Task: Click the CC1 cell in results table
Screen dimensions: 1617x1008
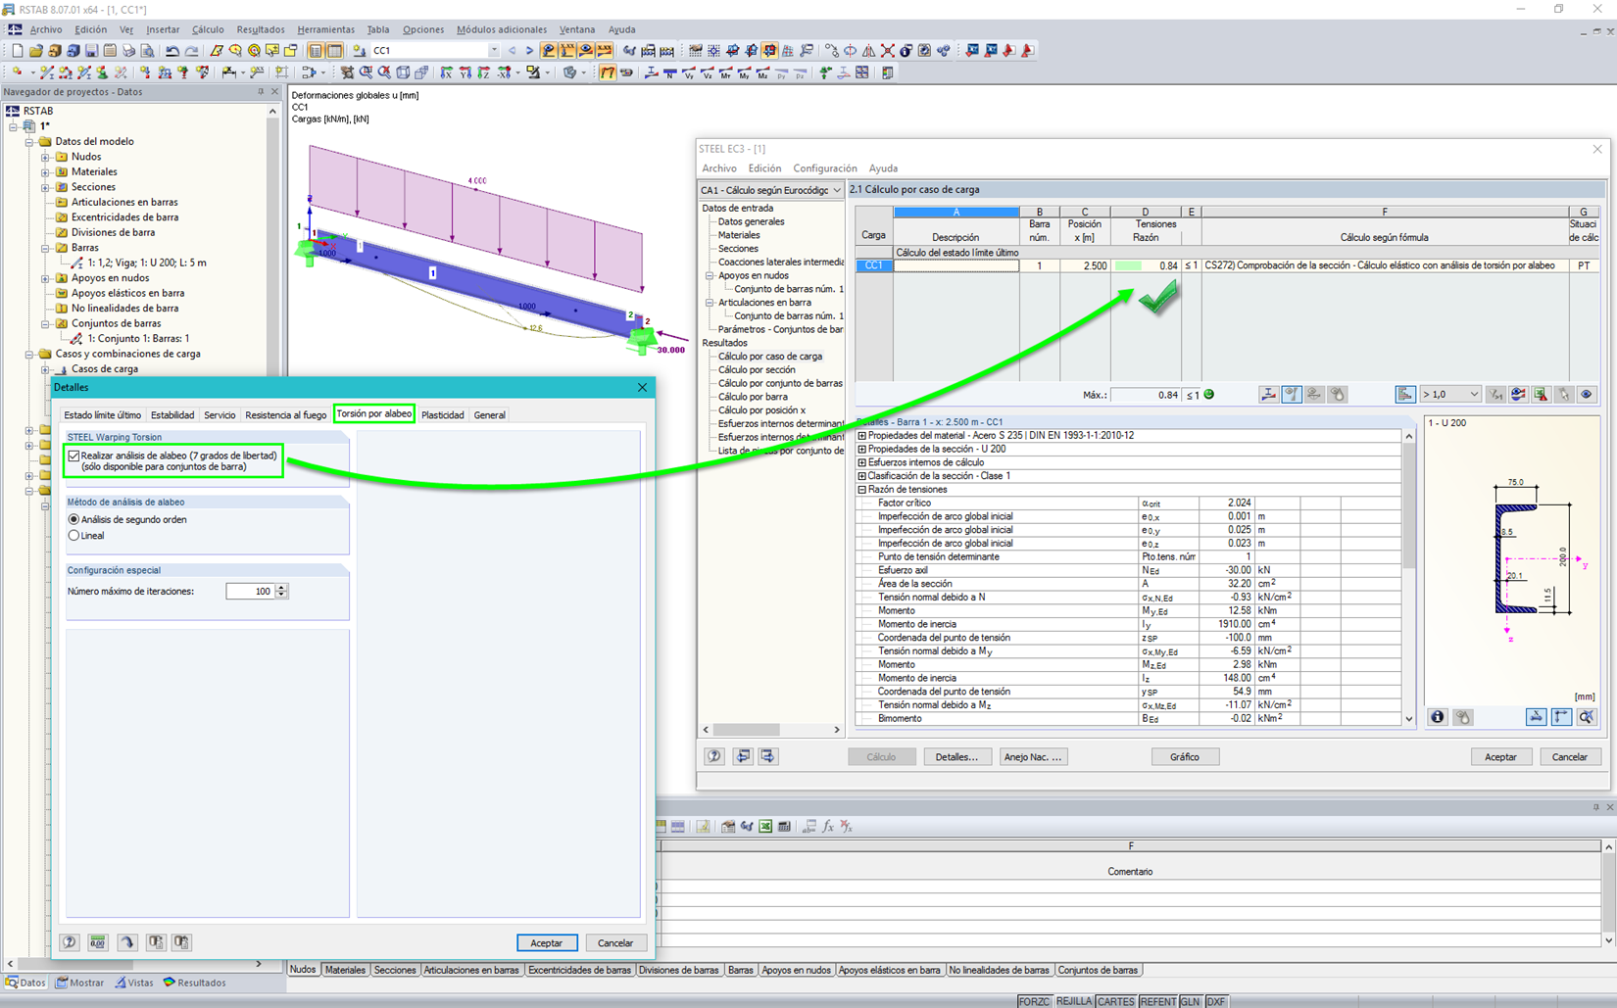Action: pos(873,265)
